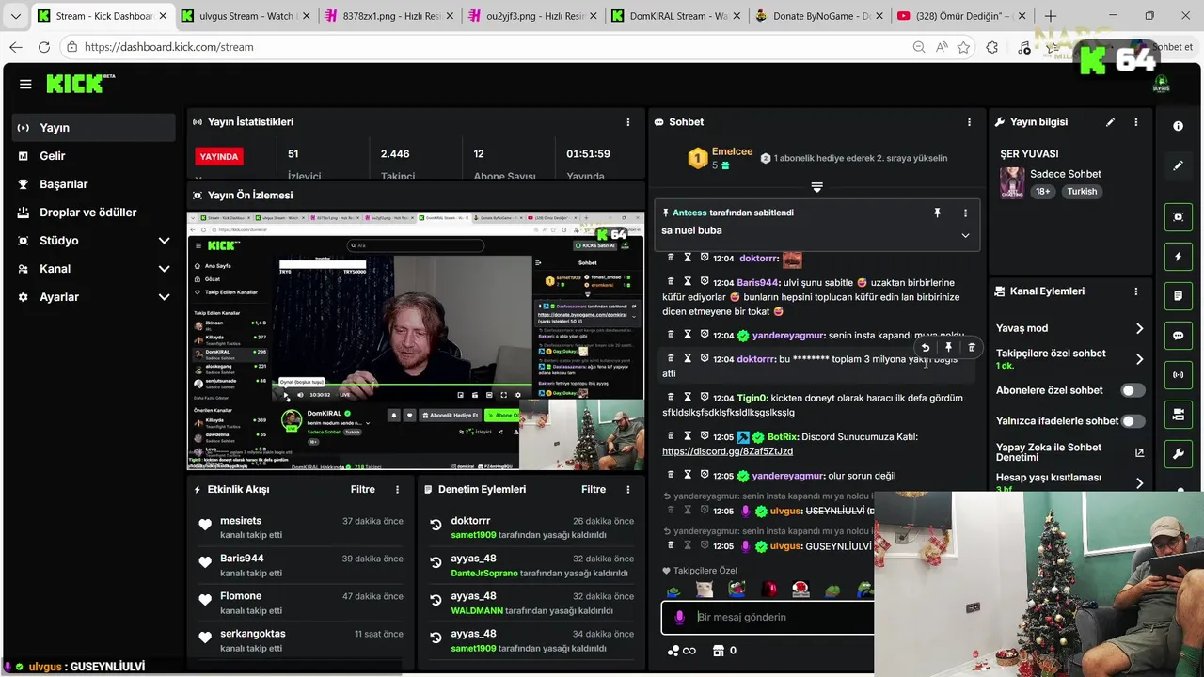Toggle Yalnızca ifadelerle sohbet switch
Viewport: 1204px width, 677px height.
click(x=1133, y=421)
